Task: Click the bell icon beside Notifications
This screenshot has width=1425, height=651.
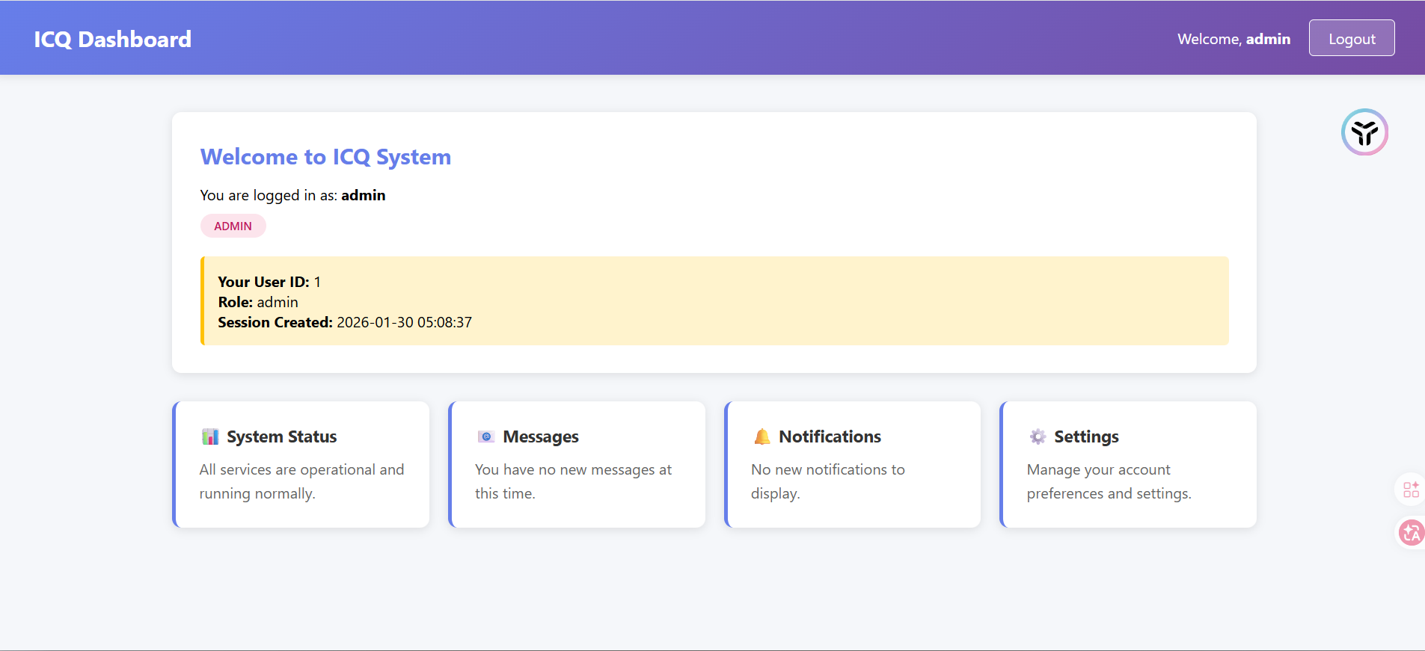Action: pyautogui.click(x=761, y=436)
